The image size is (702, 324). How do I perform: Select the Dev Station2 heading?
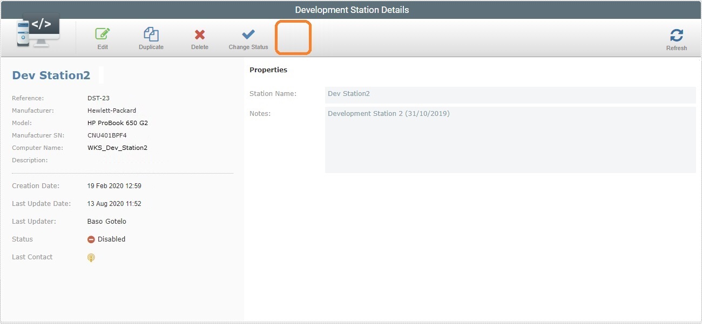tap(51, 75)
